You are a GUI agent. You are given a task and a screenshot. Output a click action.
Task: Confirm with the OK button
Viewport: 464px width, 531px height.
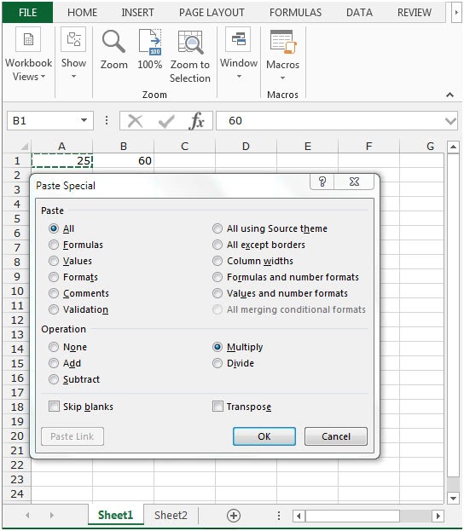(264, 436)
